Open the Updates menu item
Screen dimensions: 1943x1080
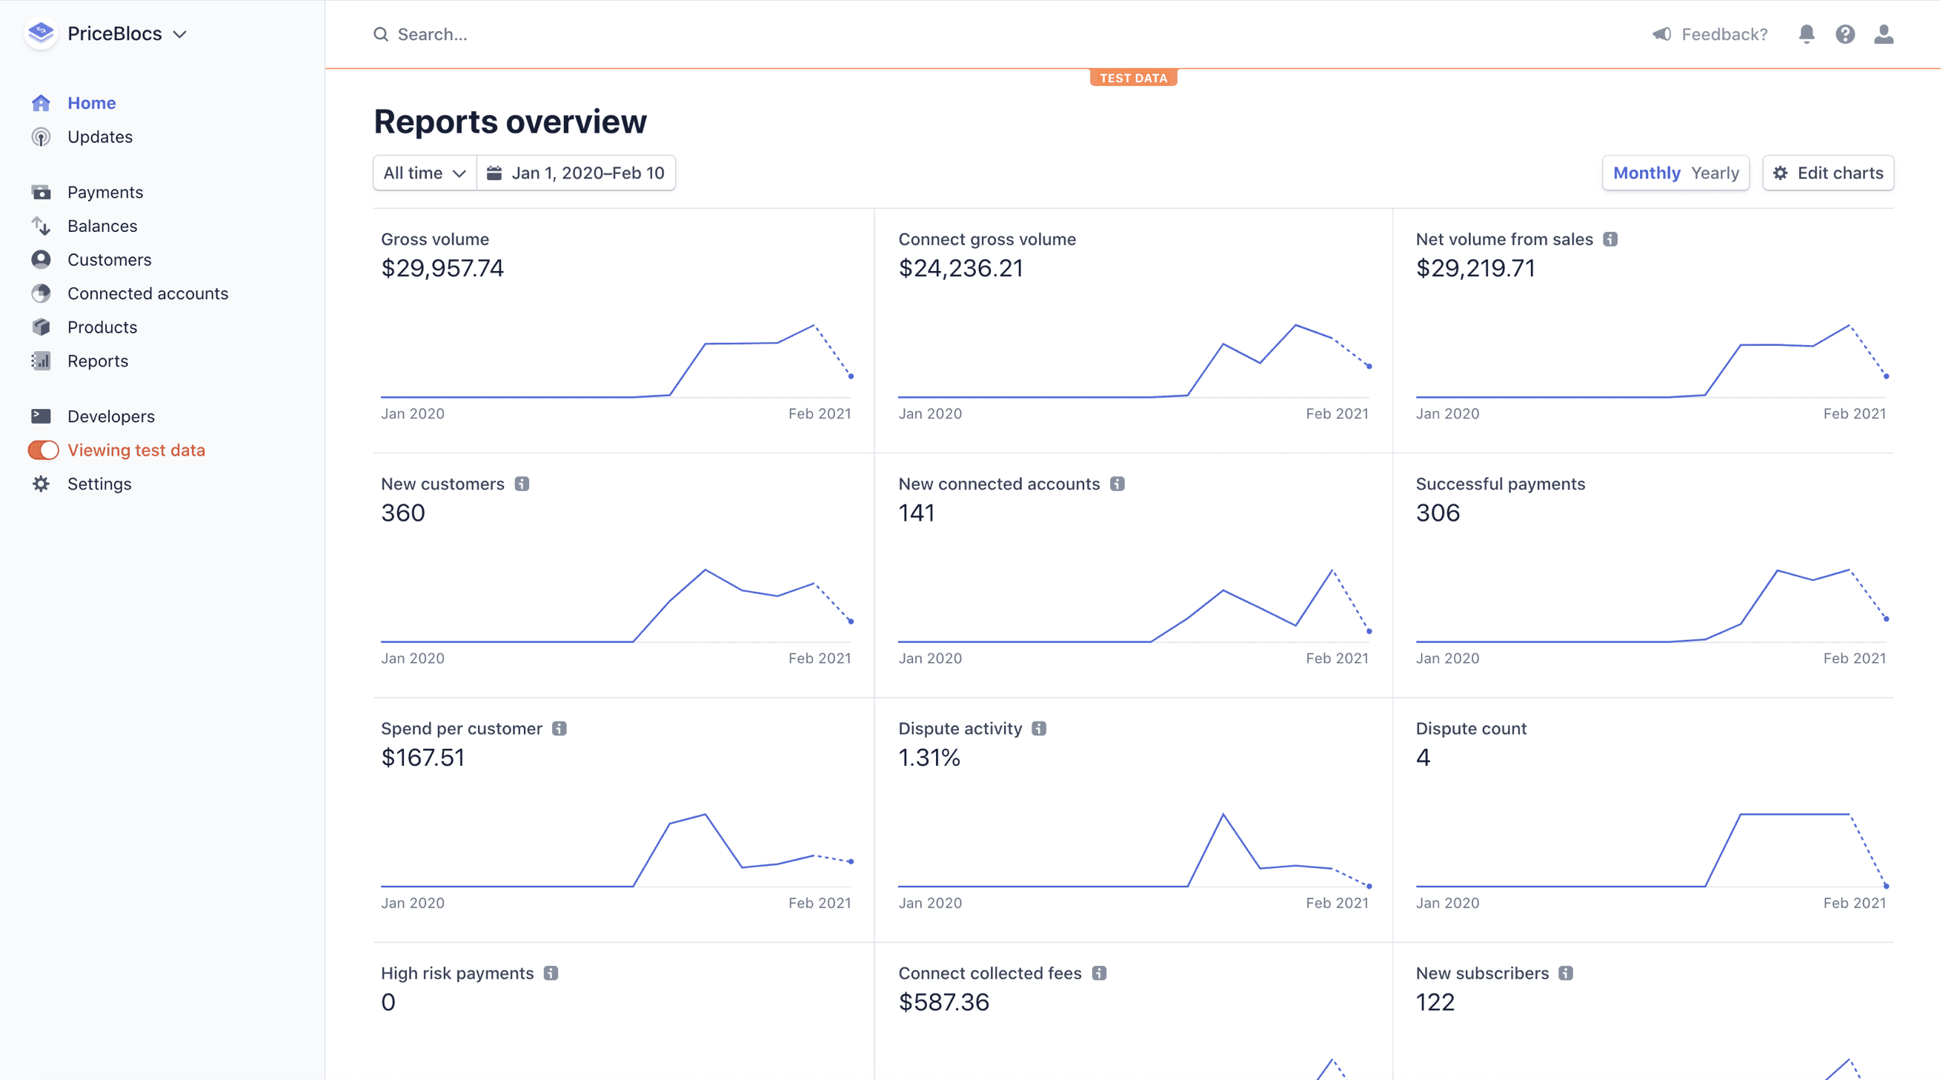tap(99, 137)
